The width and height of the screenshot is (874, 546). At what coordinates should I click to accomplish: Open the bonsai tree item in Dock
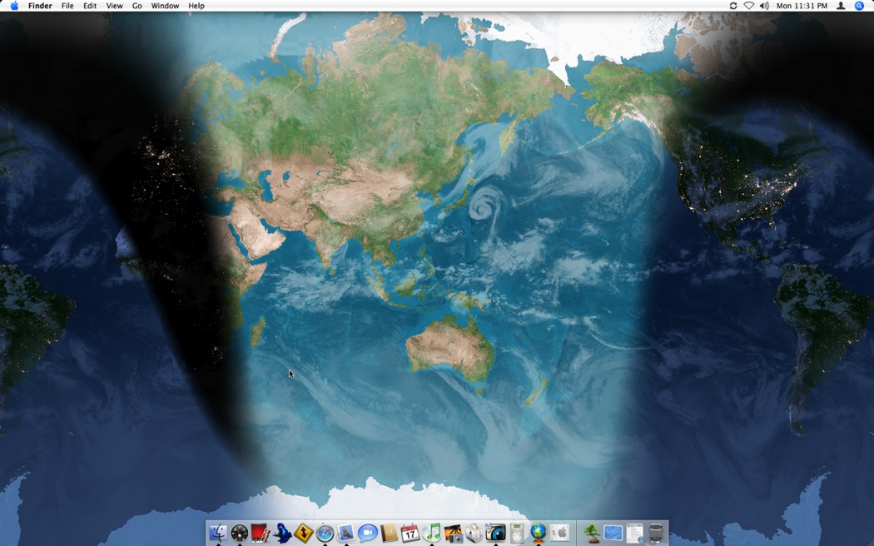[x=592, y=534]
